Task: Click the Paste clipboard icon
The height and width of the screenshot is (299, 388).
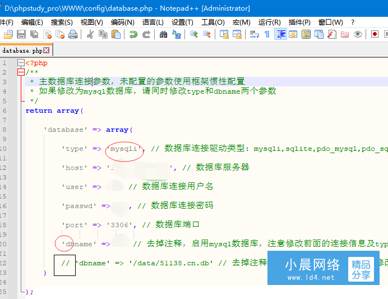Action: click(x=116, y=35)
